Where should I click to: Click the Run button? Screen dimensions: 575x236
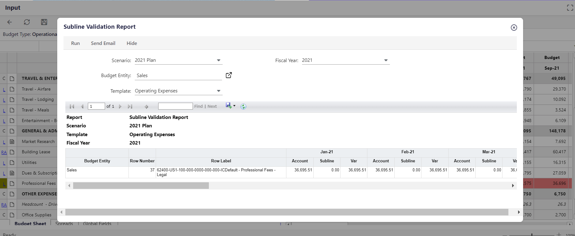tap(75, 43)
